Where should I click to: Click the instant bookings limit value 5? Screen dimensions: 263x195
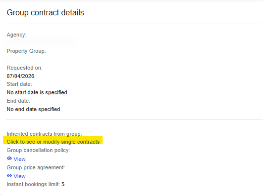tap(63, 184)
